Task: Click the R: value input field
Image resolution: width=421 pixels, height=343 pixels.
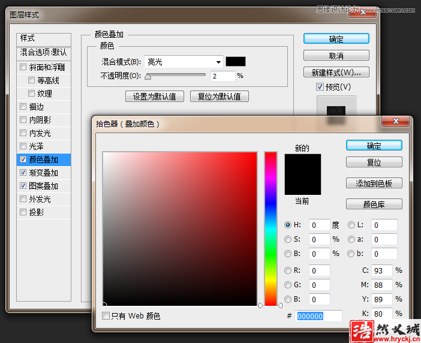Action: [x=319, y=270]
